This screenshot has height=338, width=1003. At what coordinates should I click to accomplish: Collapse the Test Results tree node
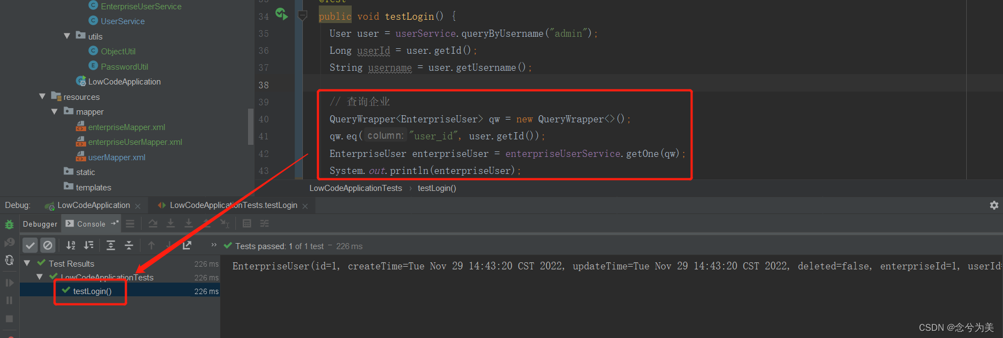click(27, 263)
